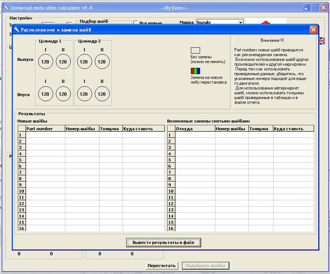The height and width of the screenshot is (274, 330).
Task: Click 'Толщина' header in 'Новые шайбы' table
Action: click(111, 128)
